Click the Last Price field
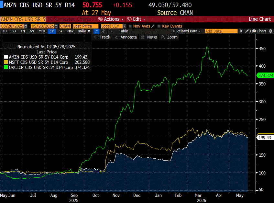Image resolution: width=274 pixels, height=203 pixels. point(85,26)
